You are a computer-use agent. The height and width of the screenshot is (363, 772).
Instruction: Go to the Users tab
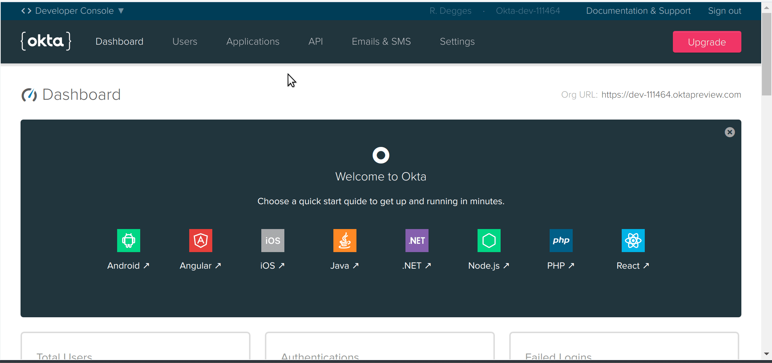click(185, 41)
